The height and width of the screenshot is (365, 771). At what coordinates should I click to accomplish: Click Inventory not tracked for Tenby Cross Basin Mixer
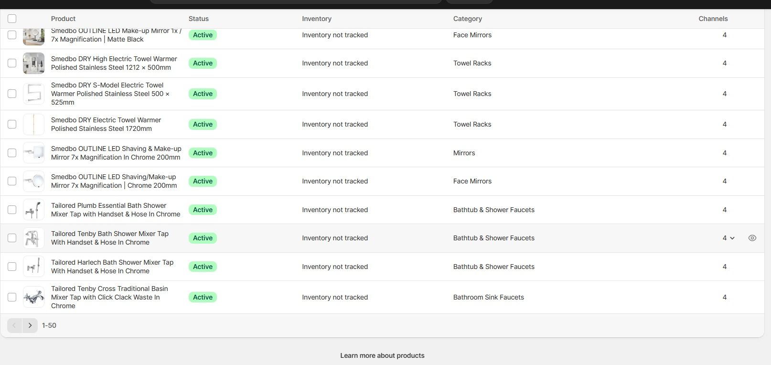point(335,297)
